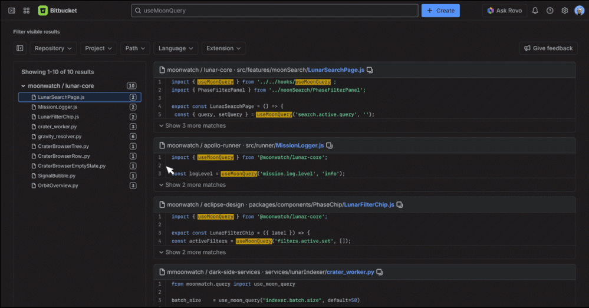Open the app switcher grid icon
This screenshot has width=589, height=308.
coord(27,11)
